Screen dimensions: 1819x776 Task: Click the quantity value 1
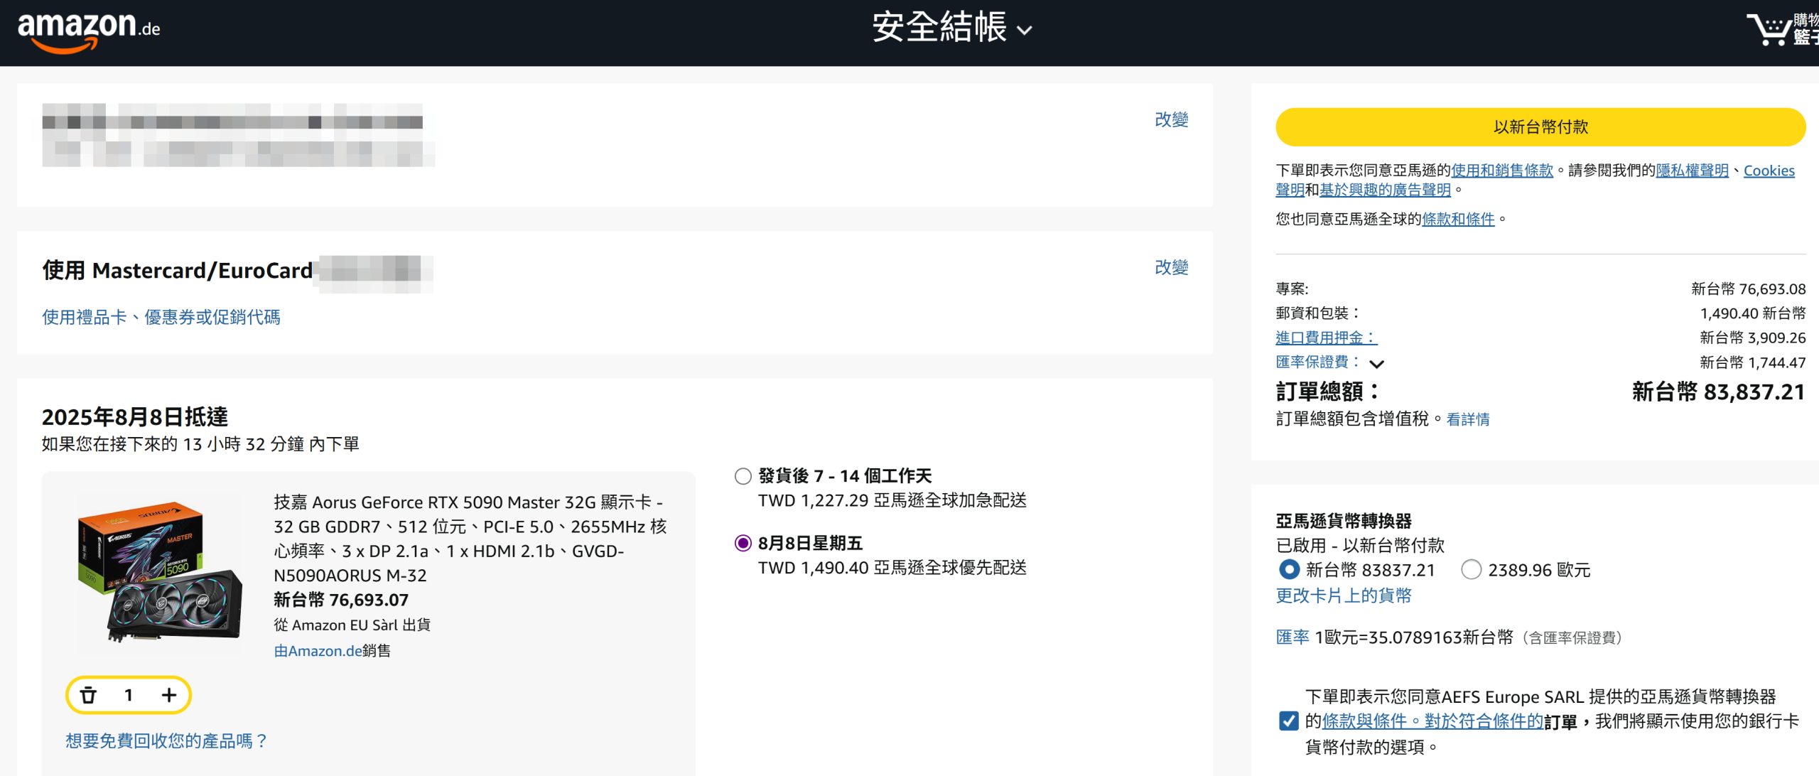[x=129, y=695]
